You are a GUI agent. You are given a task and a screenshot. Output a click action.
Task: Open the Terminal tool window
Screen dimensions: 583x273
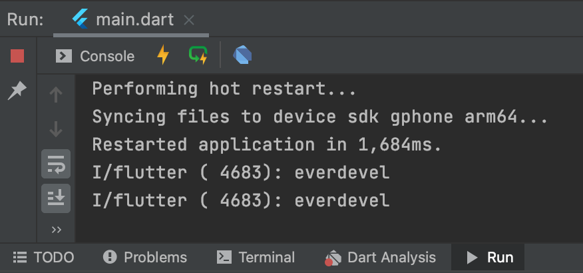pyautogui.click(x=256, y=258)
